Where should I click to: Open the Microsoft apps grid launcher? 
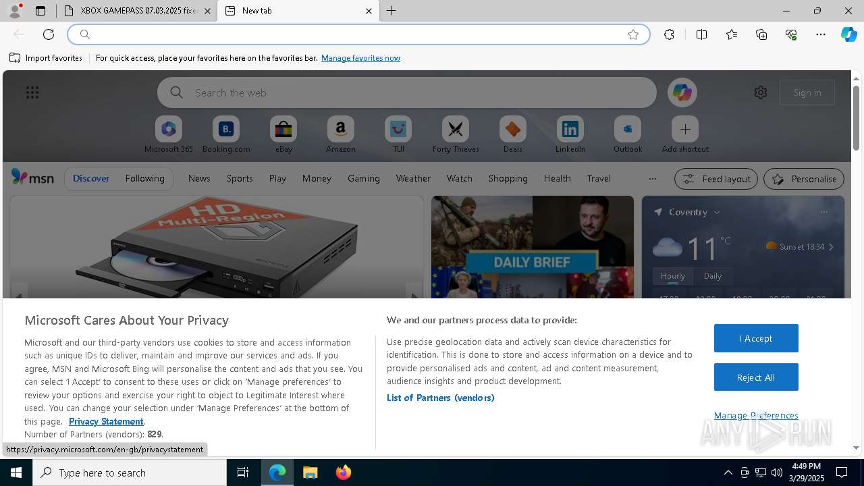[x=32, y=92]
